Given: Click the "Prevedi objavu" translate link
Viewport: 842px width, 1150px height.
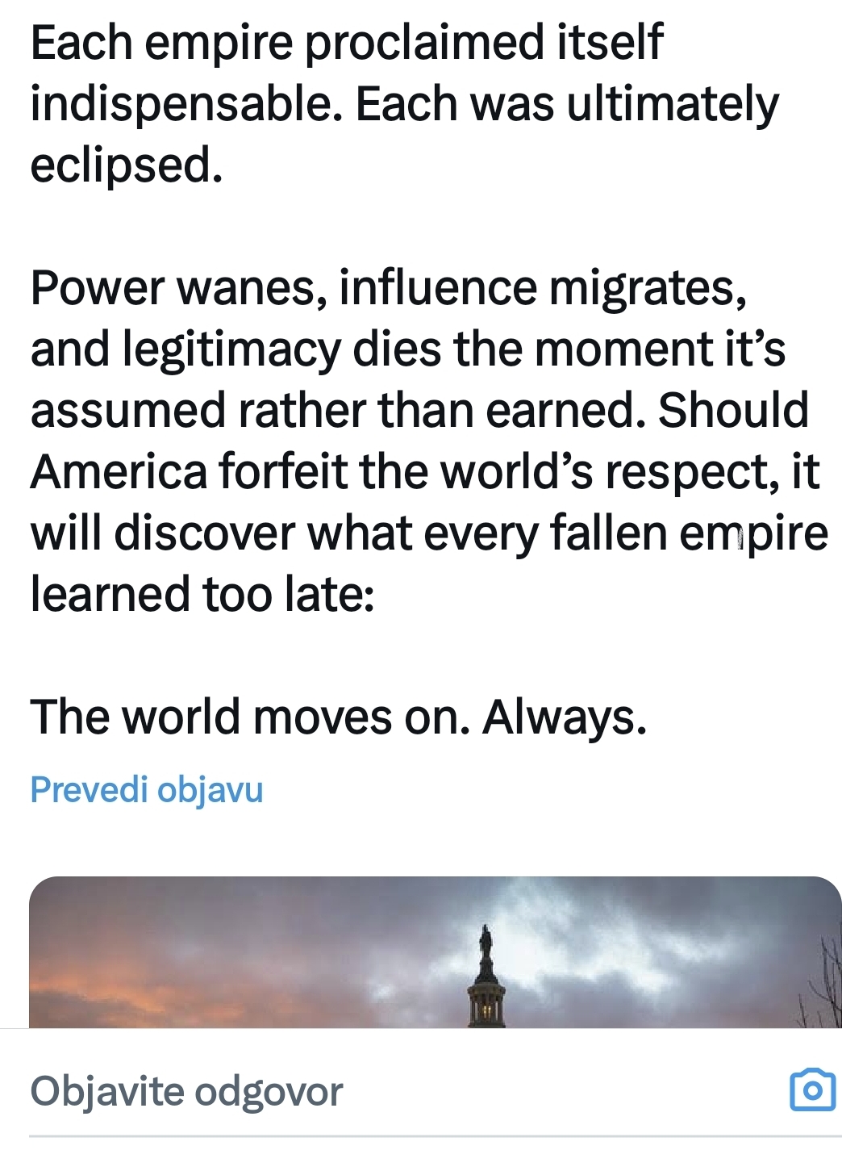Looking at the screenshot, I should click(147, 789).
